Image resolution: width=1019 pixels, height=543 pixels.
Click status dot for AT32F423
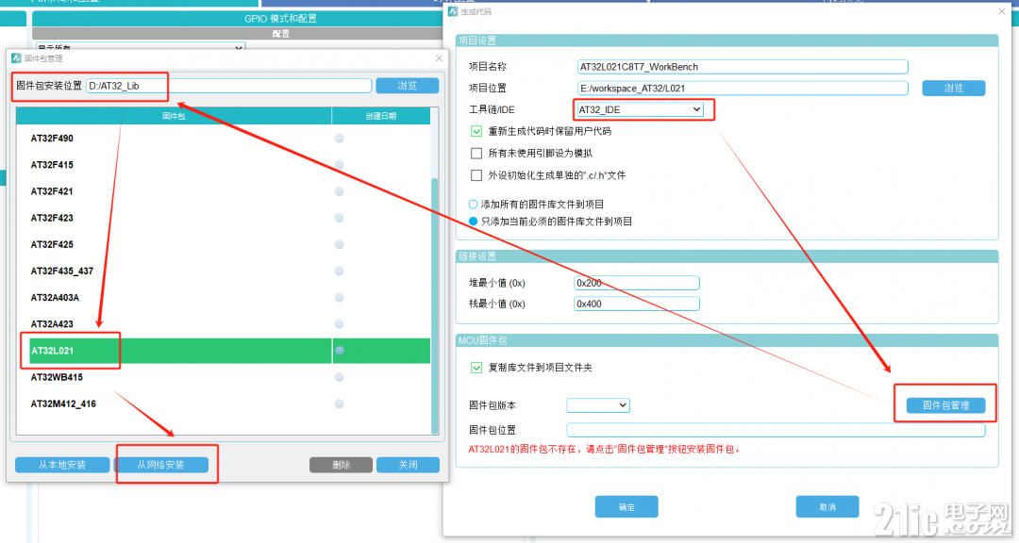point(340,219)
